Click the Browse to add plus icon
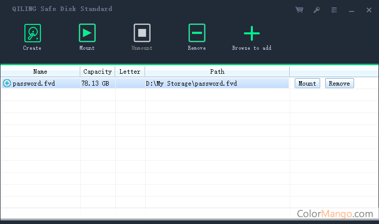This screenshot has width=379, height=224. tap(252, 33)
